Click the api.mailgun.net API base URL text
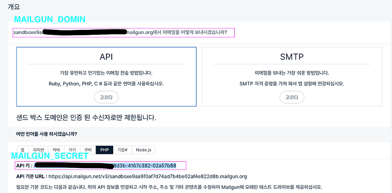 click(x=148, y=176)
